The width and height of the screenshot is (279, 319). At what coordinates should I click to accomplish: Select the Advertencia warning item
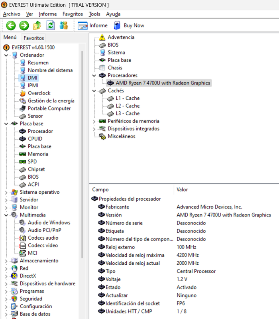pos(121,37)
